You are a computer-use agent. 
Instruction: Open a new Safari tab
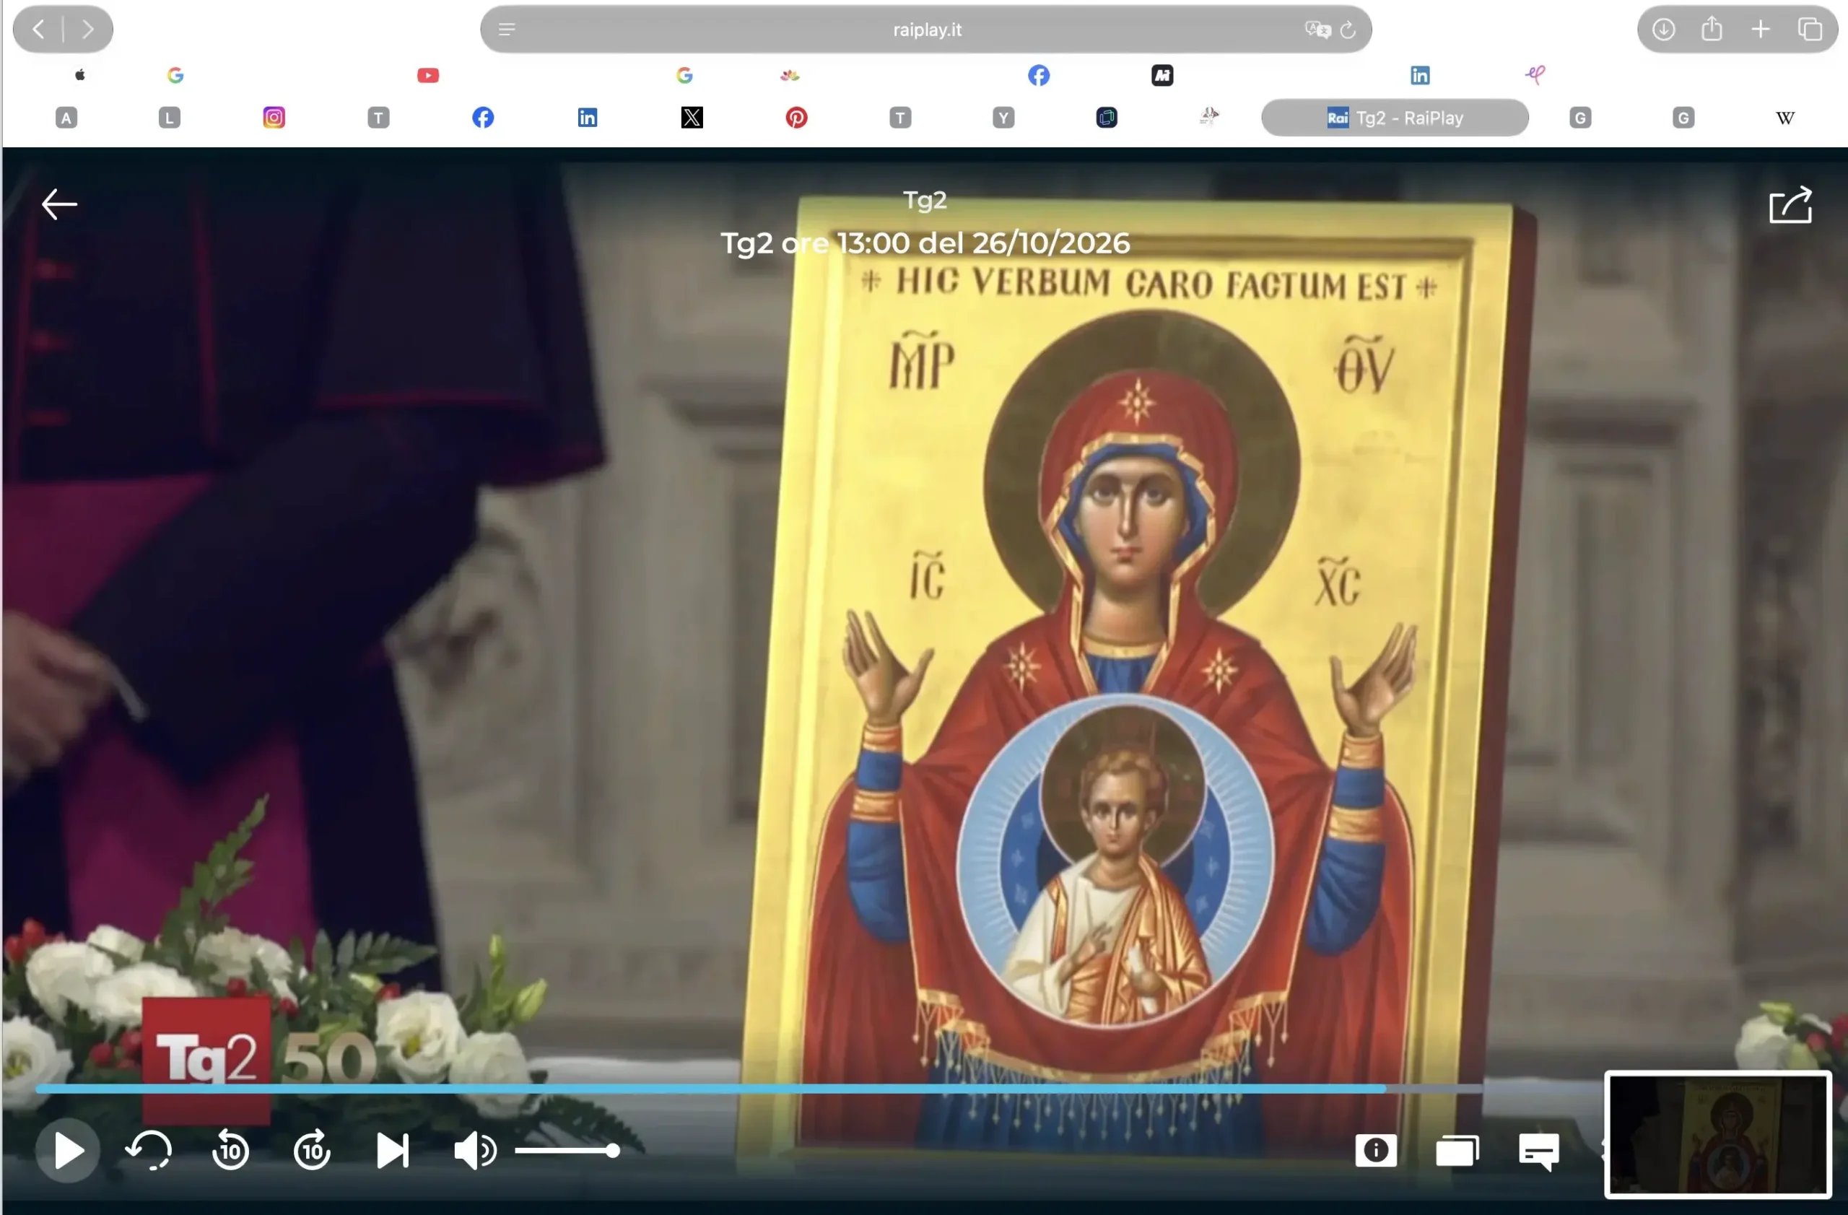1761,30
